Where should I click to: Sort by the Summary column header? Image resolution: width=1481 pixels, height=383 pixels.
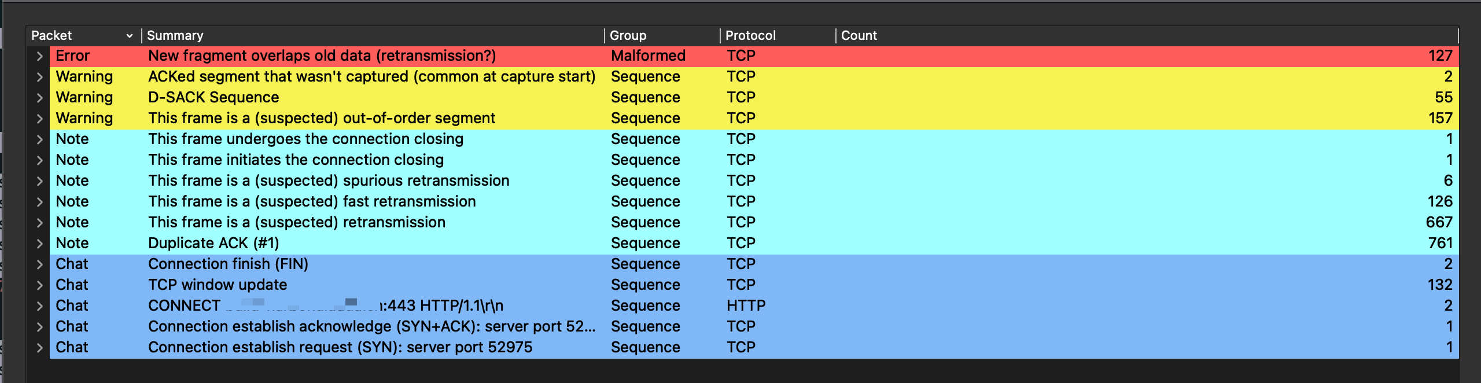tap(373, 35)
